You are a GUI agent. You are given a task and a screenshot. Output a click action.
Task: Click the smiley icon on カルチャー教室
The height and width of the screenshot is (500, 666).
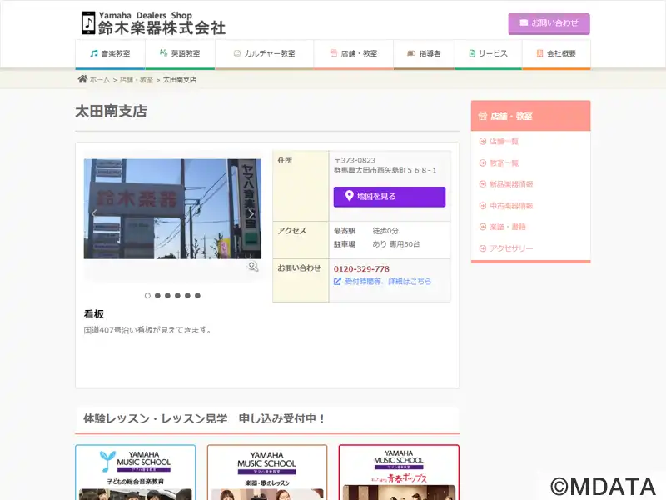tap(237, 53)
